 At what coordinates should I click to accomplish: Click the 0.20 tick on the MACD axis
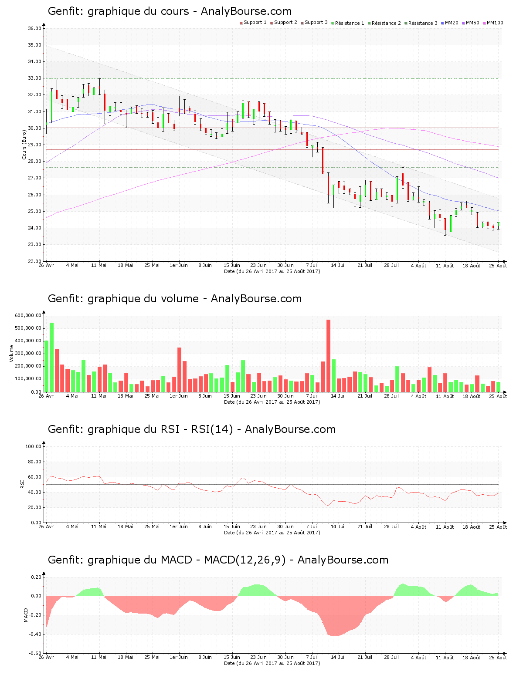click(36, 577)
